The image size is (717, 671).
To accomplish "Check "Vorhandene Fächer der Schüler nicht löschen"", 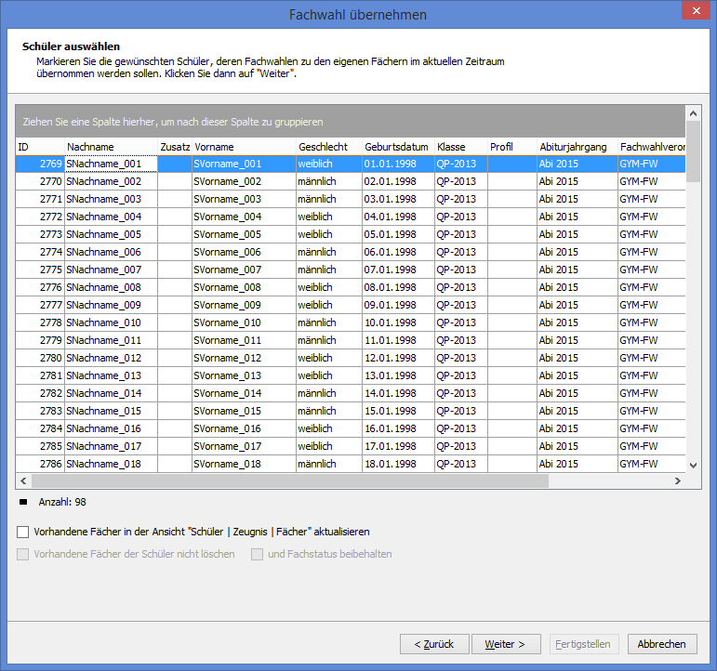I will [23, 555].
